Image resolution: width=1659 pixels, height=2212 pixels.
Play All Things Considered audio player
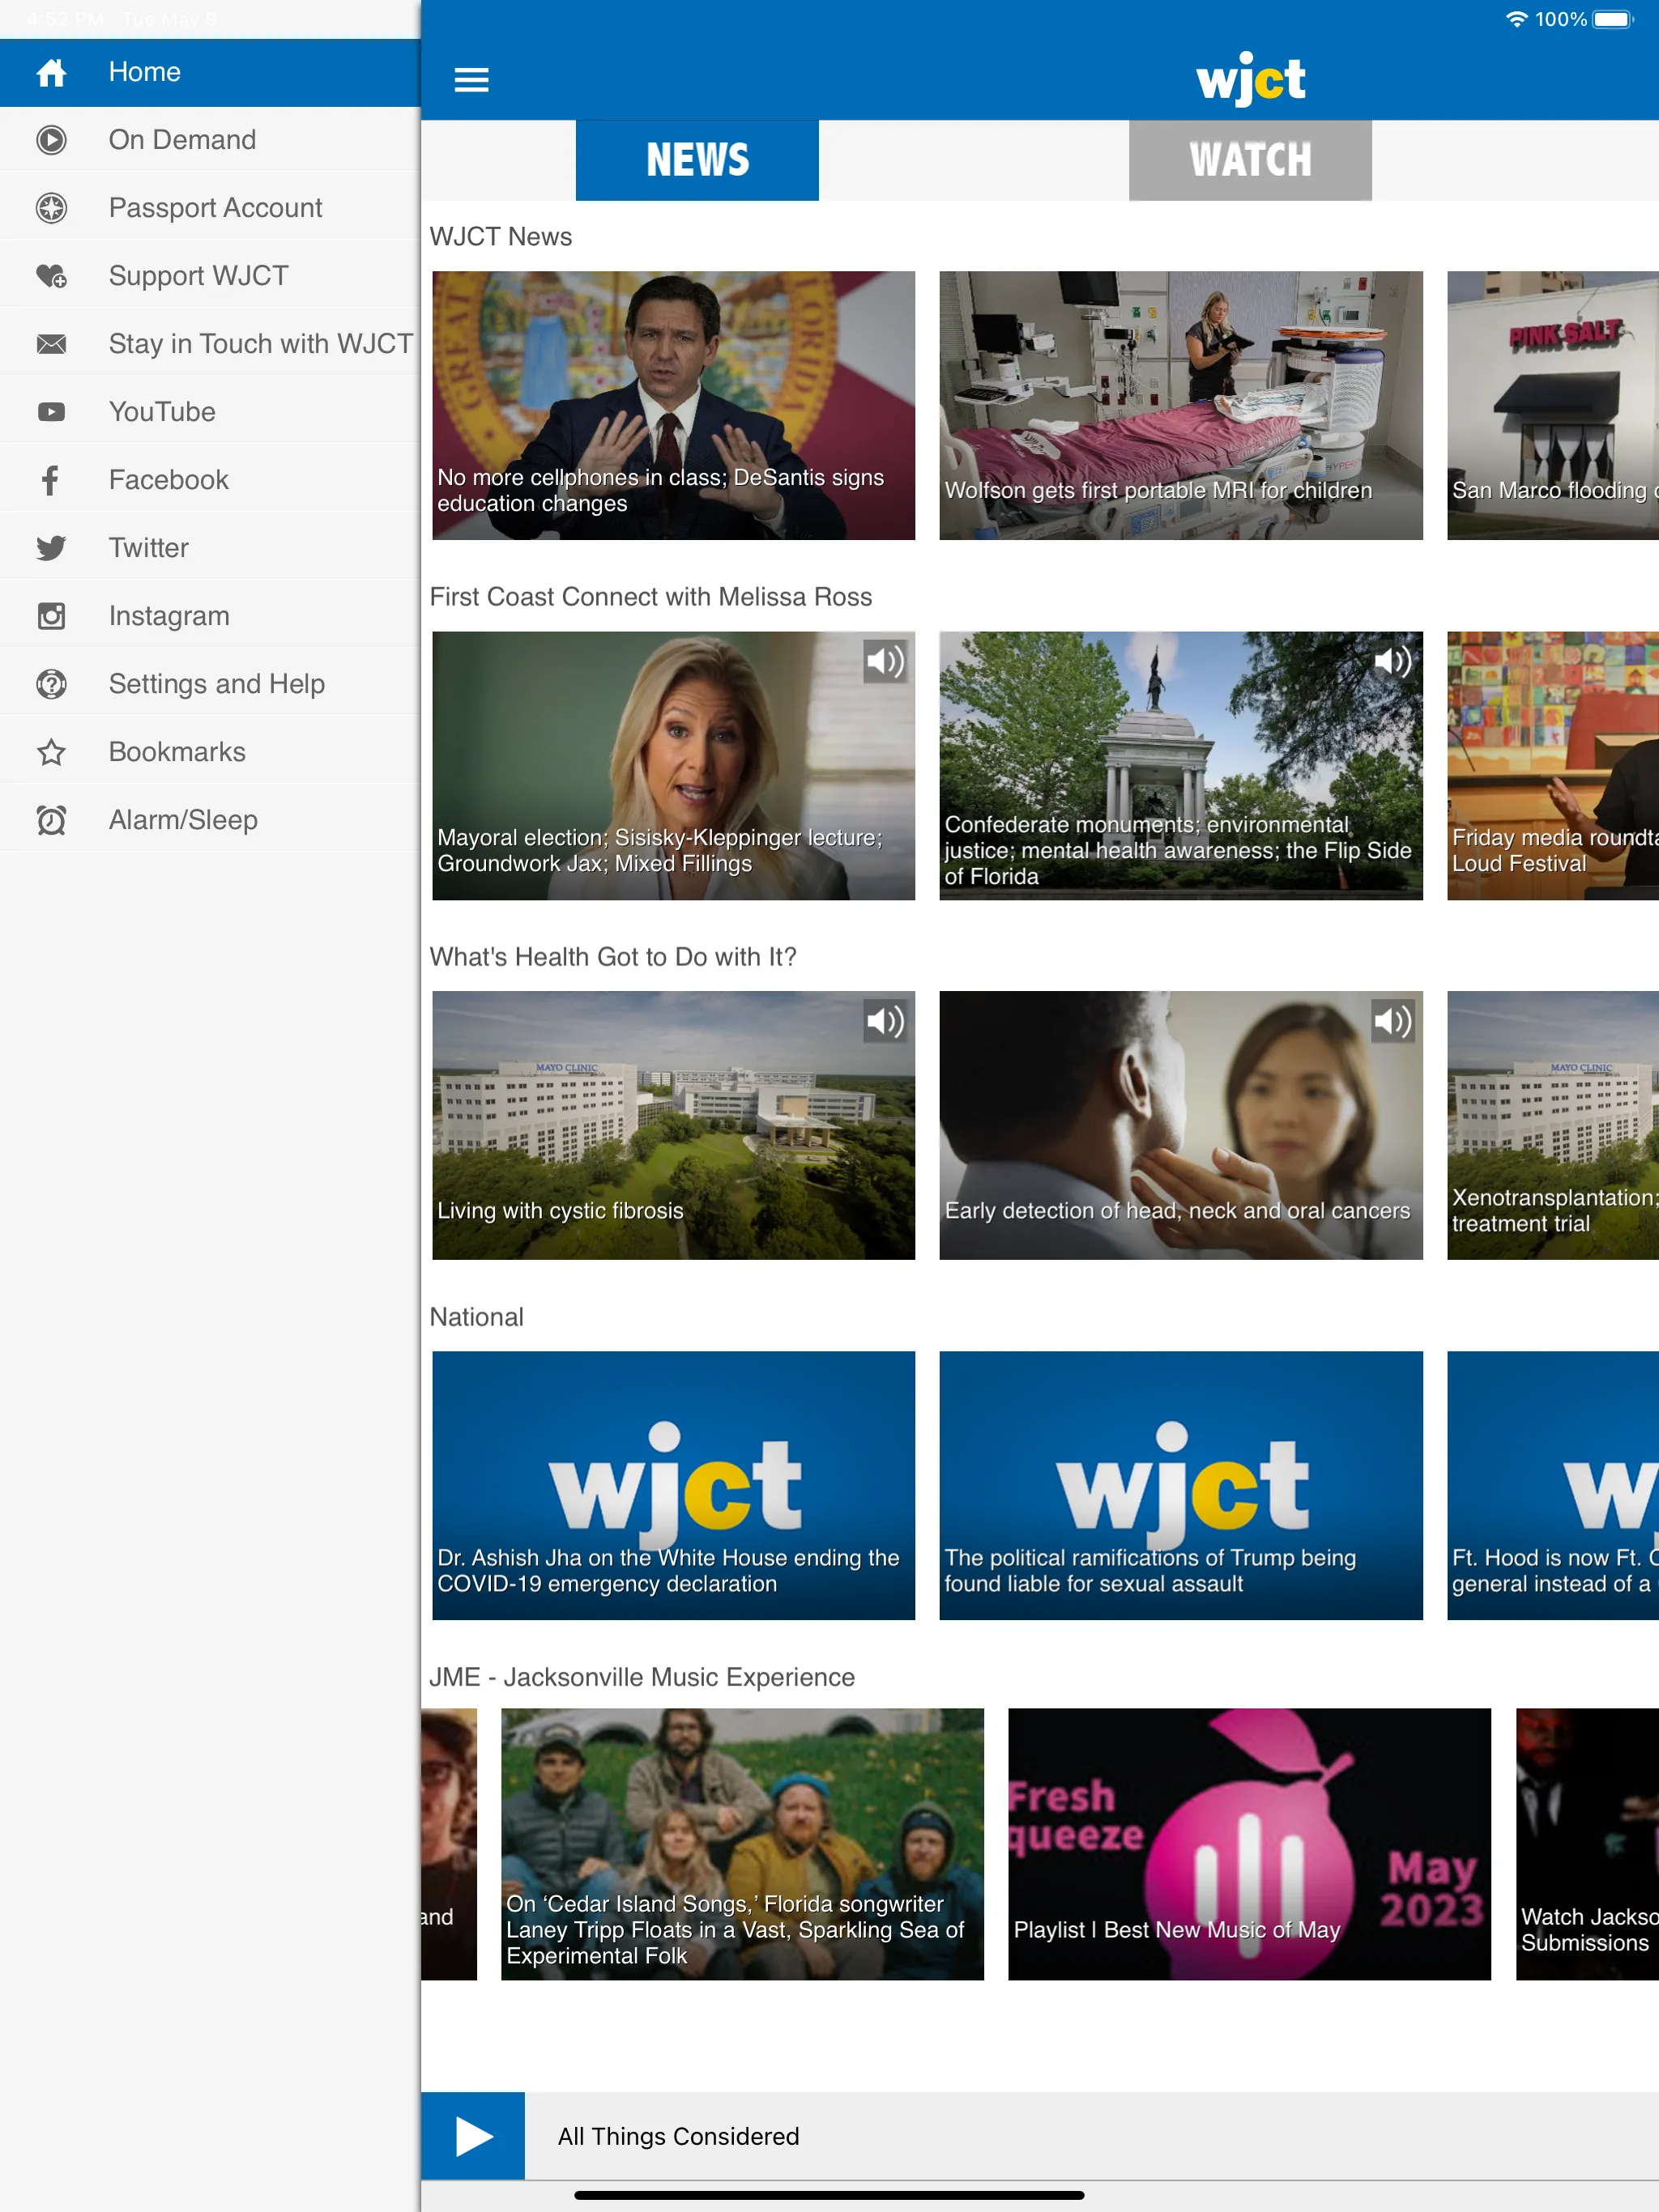(x=471, y=2135)
